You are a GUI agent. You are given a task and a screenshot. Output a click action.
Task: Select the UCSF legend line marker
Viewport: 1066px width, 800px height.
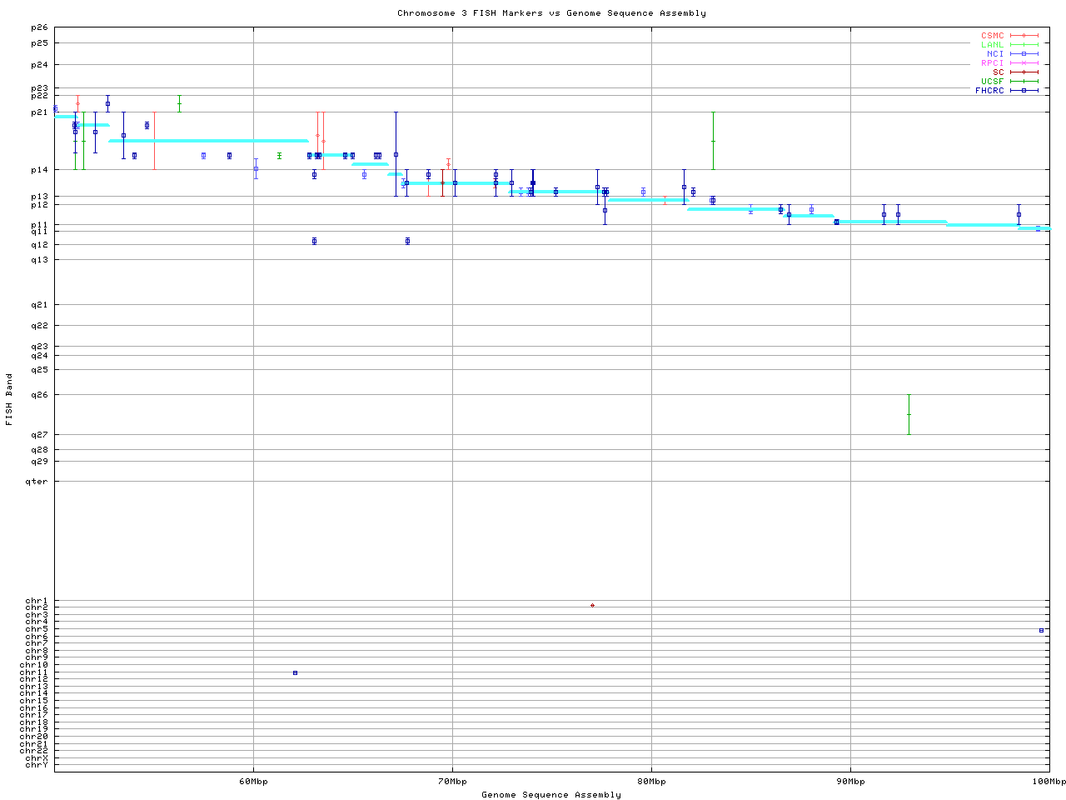1024,82
